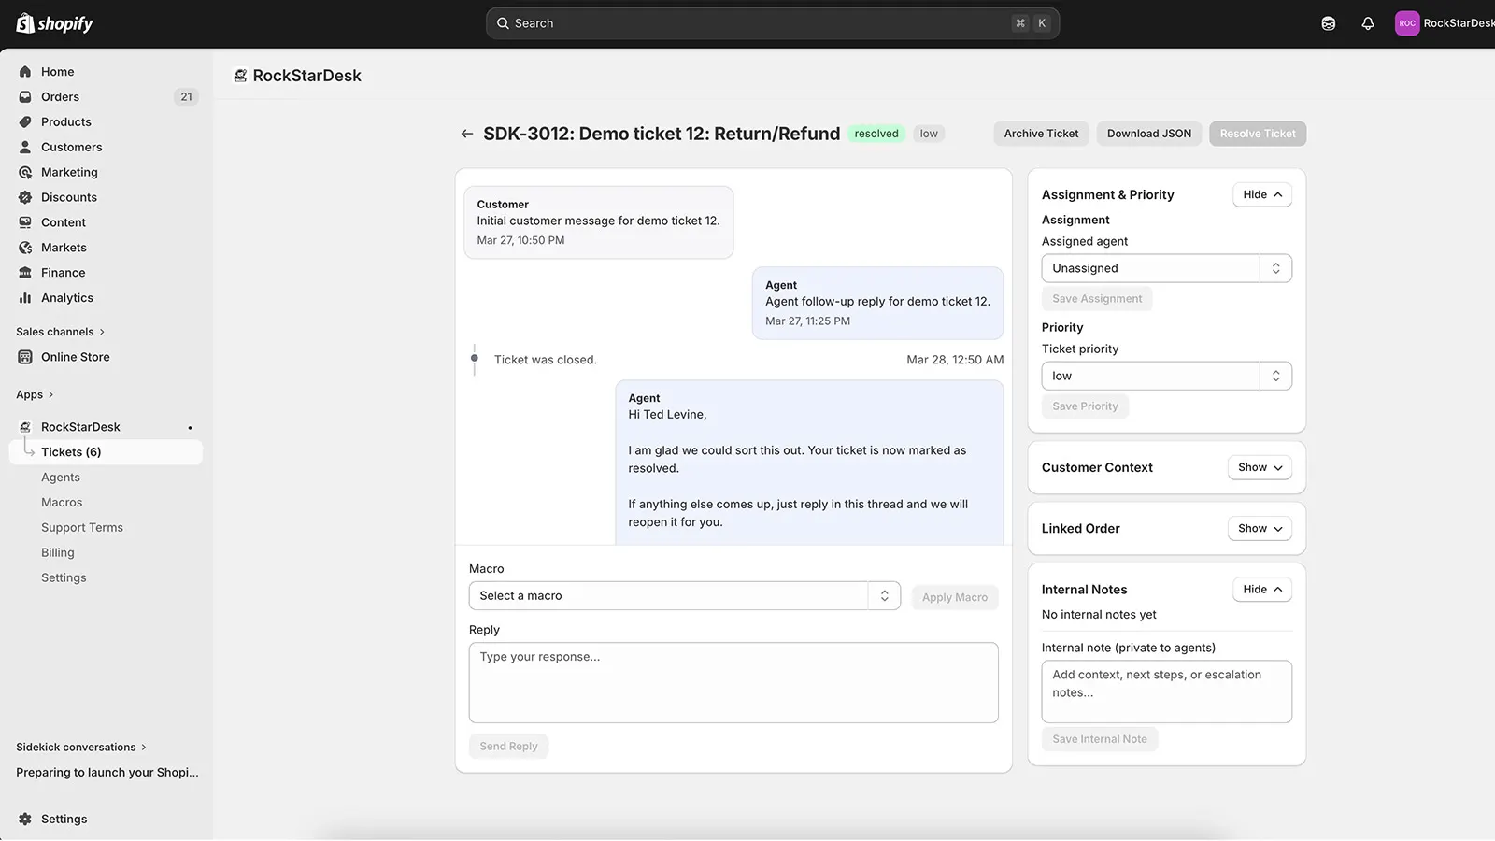The height and width of the screenshot is (841, 1495).
Task: Click the top Search field
Action: 772,23
